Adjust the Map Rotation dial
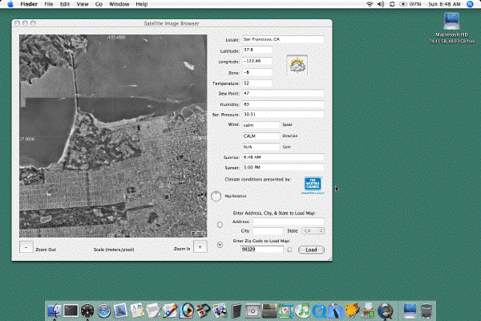This screenshot has width=481, height=321. click(x=216, y=197)
